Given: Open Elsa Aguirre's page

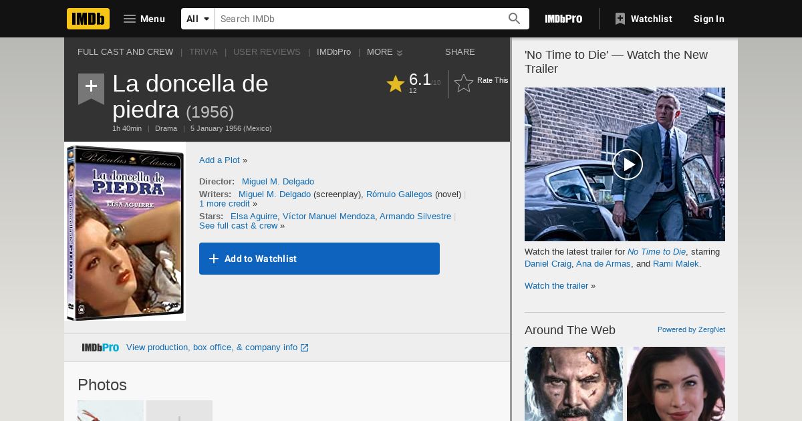Looking at the screenshot, I should click(x=254, y=217).
